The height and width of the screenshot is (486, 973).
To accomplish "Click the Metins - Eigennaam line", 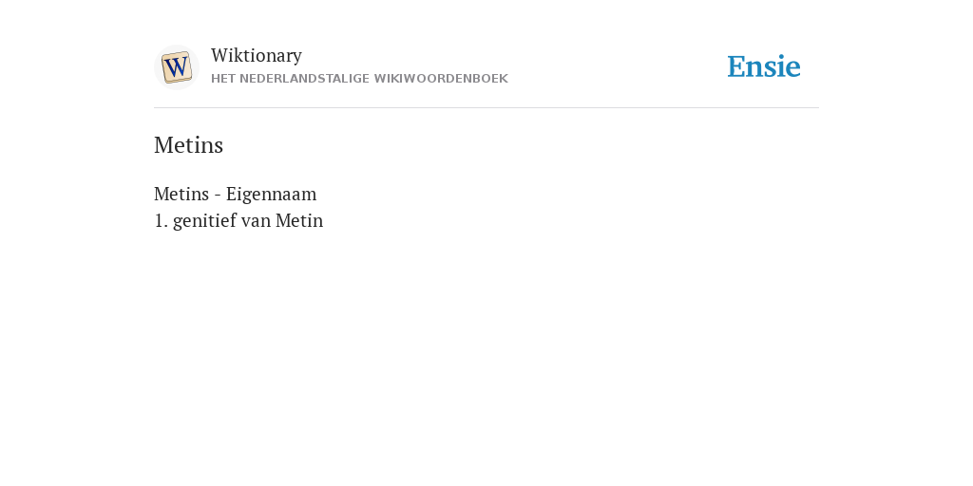I will [236, 194].
